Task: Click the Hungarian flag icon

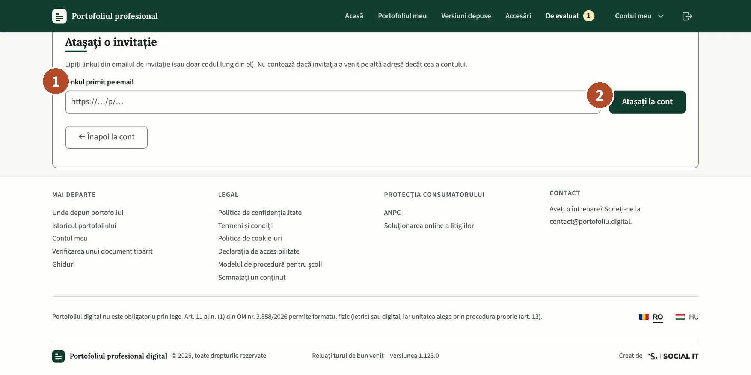Action: 680,316
